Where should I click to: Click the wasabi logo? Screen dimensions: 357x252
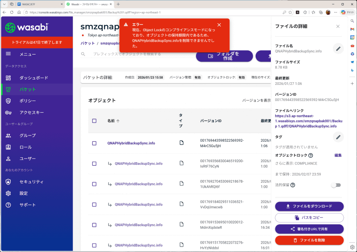click(x=27, y=28)
